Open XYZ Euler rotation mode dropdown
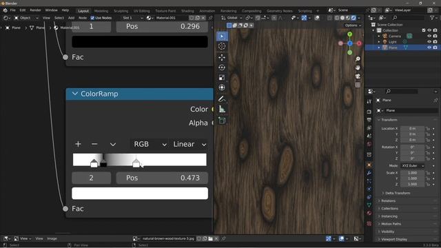Screen dimensions: 441x248 tap(412, 166)
